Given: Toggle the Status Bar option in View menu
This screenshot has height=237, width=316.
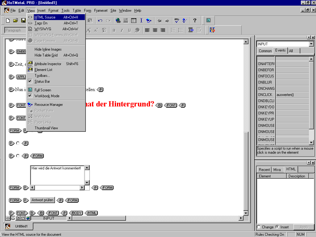Looking at the screenshot, I should click(x=42, y=81).
